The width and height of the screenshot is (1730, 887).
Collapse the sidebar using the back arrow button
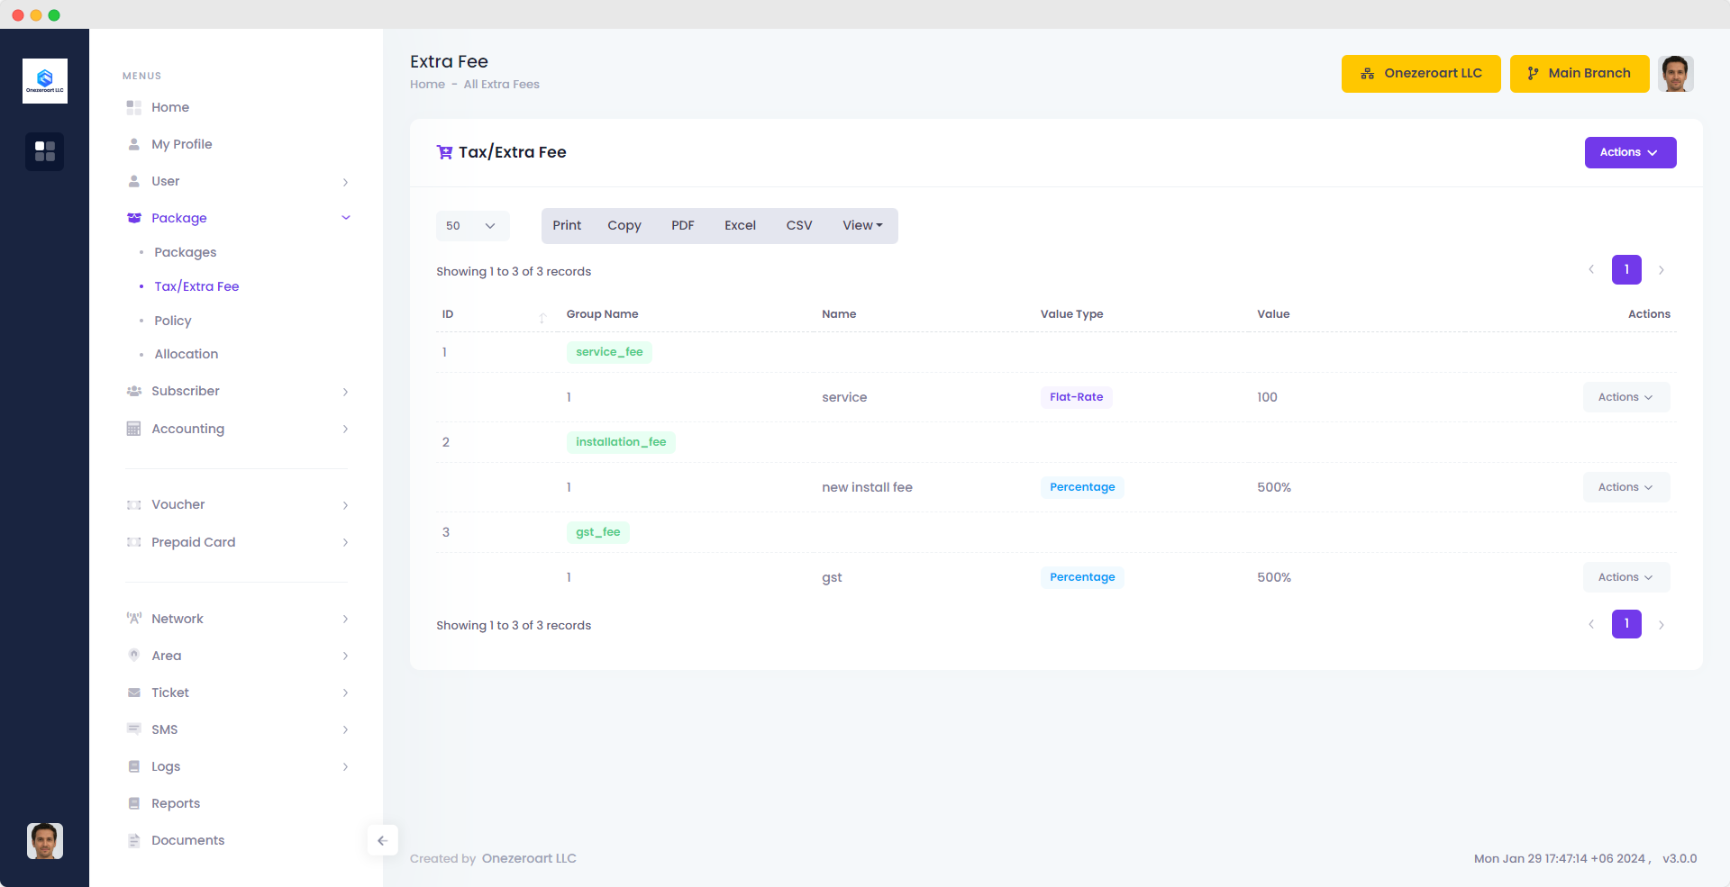(x=383, y=840)
